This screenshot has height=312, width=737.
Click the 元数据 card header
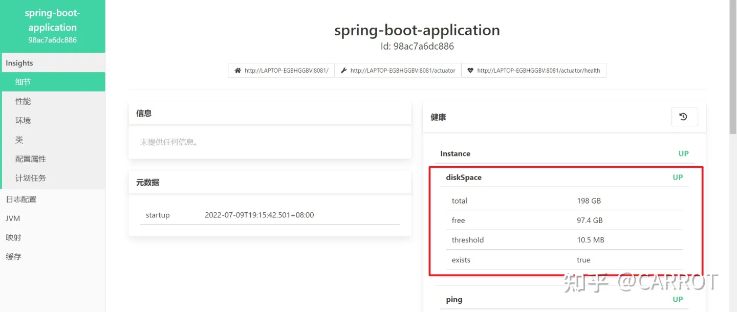270,182
